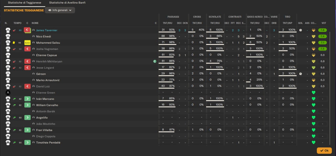Click Angeliño's green substituted-on arrow
Image resolution: width=336 pixels, height=156 pixels.
point(27,118)
